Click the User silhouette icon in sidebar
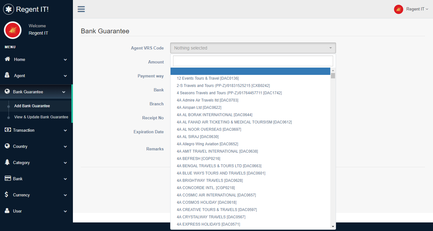 coord(7,211)
